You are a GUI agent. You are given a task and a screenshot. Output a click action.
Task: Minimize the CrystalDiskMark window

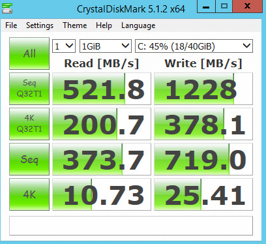(x=206, y=7)
